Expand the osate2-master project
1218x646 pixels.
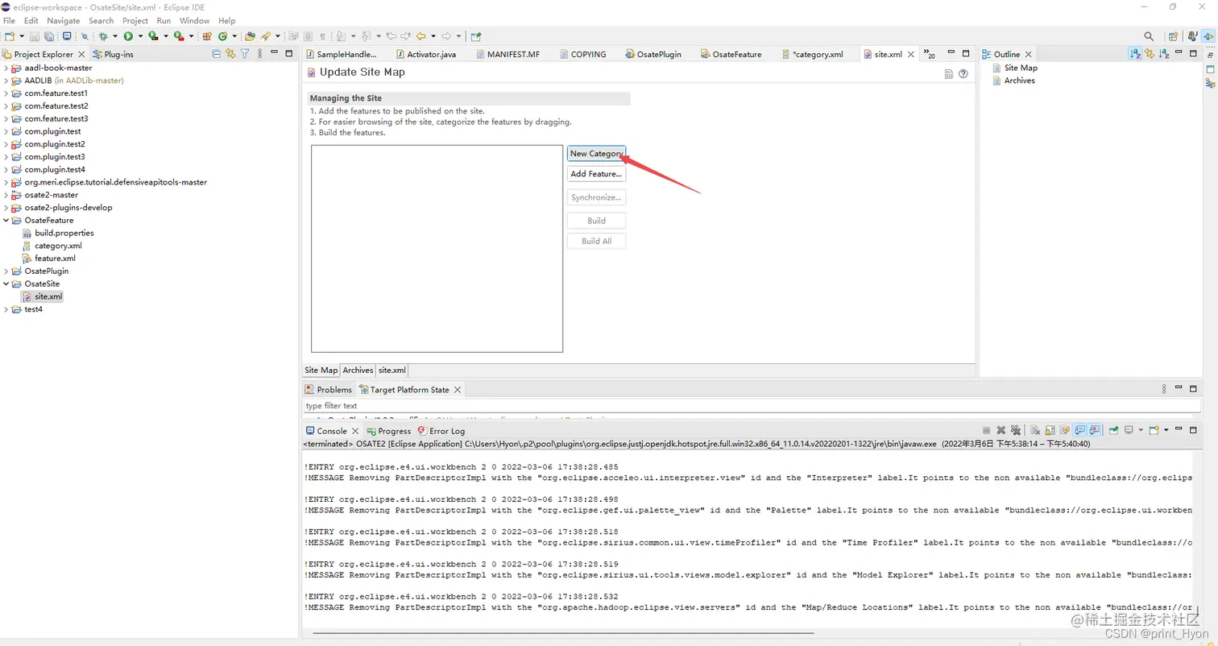click(x=6, y=195)
